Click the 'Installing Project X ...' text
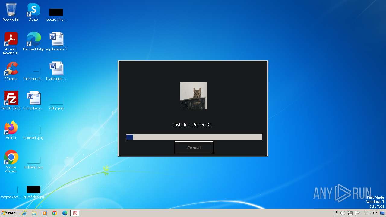386x217 pixels. [194, 124]
